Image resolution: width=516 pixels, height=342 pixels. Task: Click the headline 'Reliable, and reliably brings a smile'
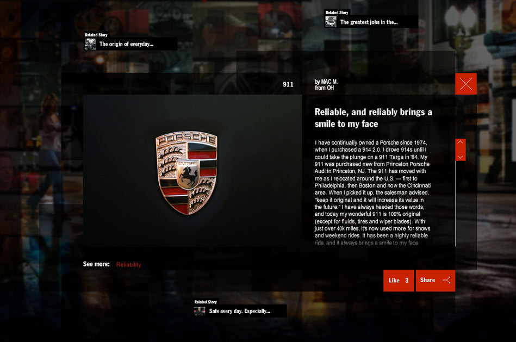373,118
